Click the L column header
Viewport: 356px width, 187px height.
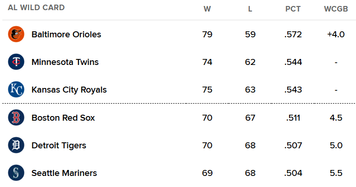(250, 8)
